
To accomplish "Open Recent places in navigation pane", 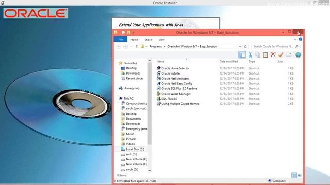I will [x=133, y=78].
